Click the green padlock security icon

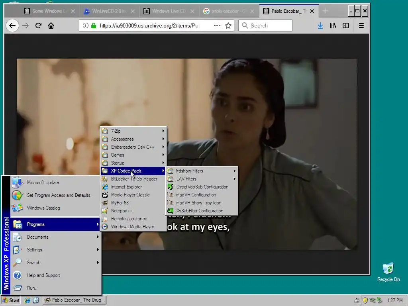93,25
